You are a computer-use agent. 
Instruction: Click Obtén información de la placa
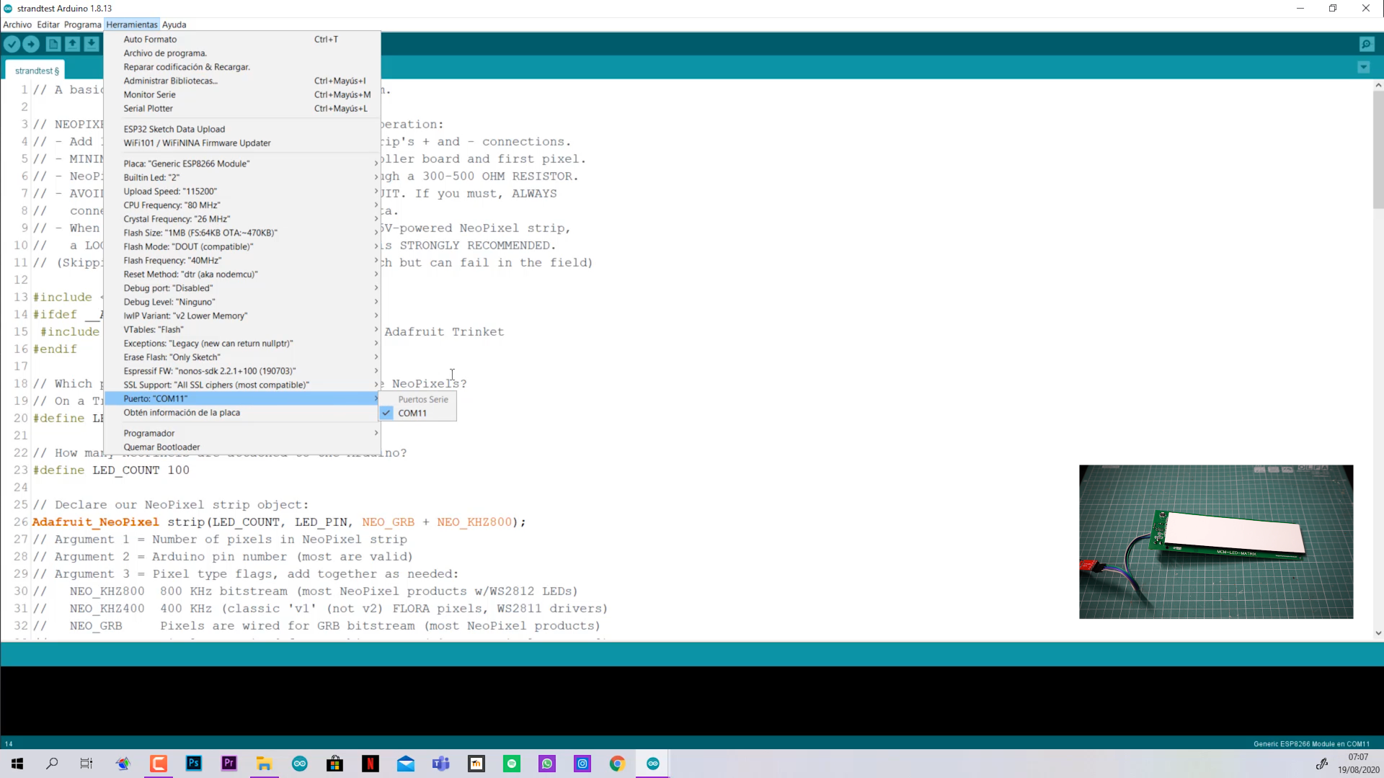tap(181, 411)
